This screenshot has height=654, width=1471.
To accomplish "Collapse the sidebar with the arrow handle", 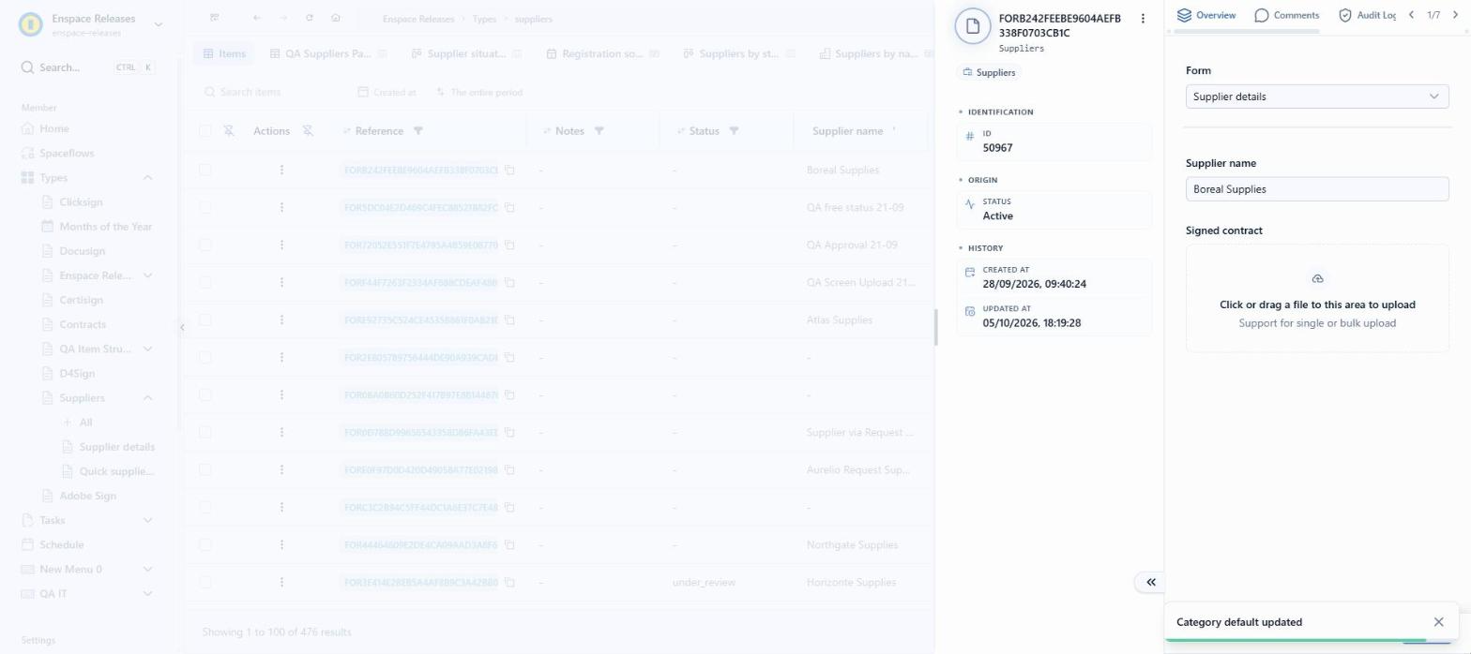I will (x=182, y=327).
